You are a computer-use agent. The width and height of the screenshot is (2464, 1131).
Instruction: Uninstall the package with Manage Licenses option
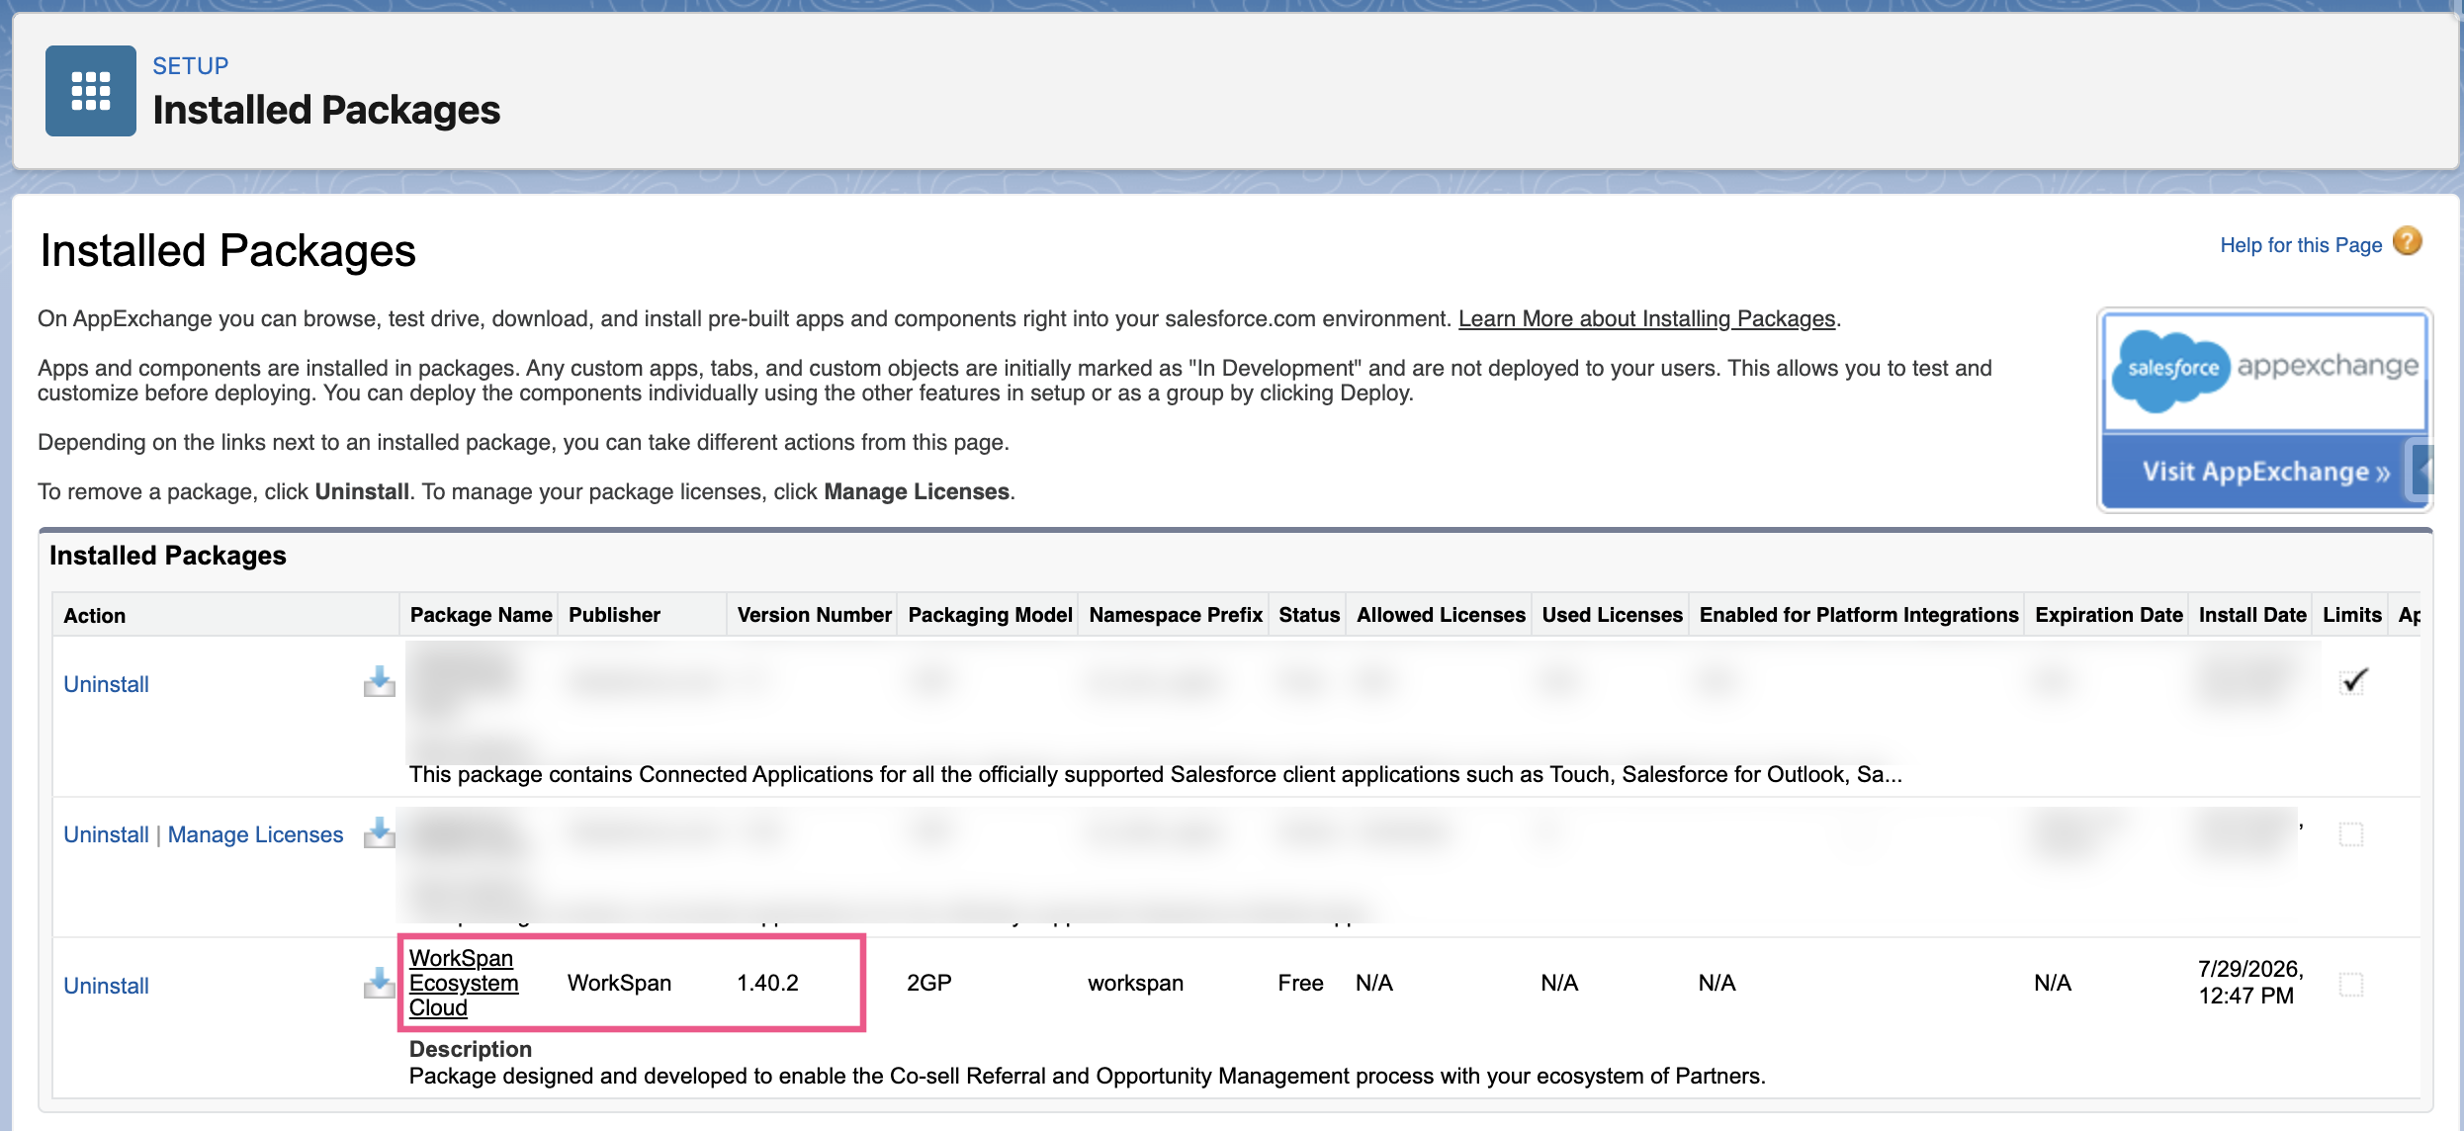[x=106, y=834]
